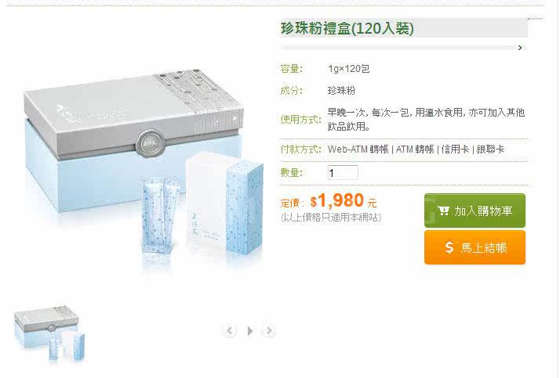Click the 信用卡 payment option text
Screen dimensions: 560x378
pyautogui.click(x=455, y=149)
